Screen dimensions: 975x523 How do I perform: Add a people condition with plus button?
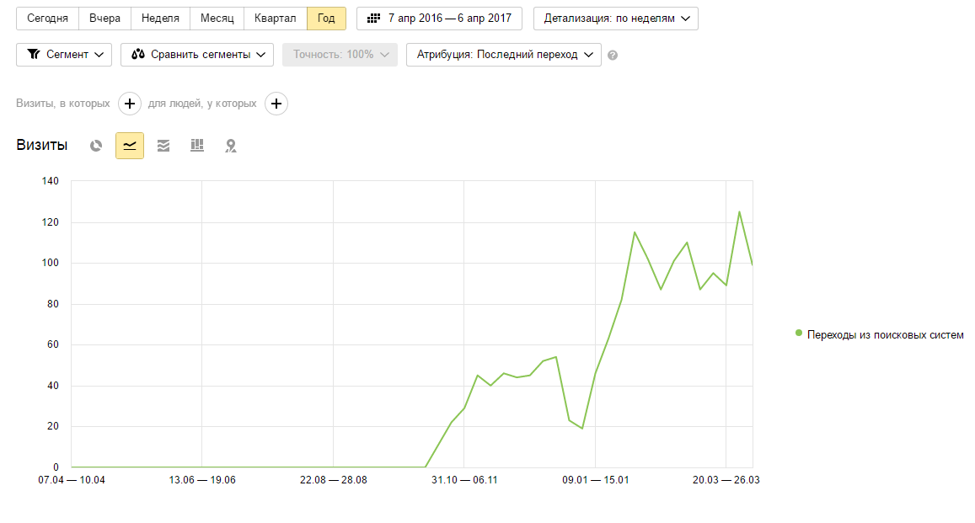tap(276, 104)
